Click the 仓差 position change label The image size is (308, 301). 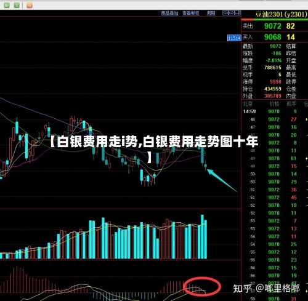click(x=291, y=89)
